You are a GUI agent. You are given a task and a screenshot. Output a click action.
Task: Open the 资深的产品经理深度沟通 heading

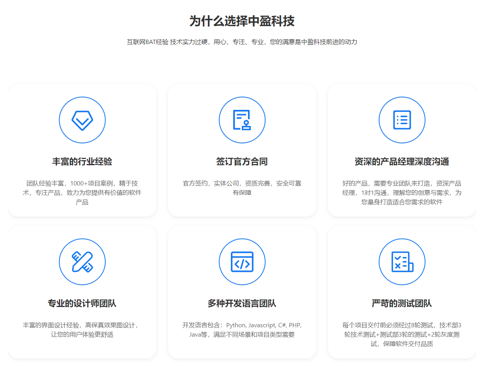click(x=402, y=162)
